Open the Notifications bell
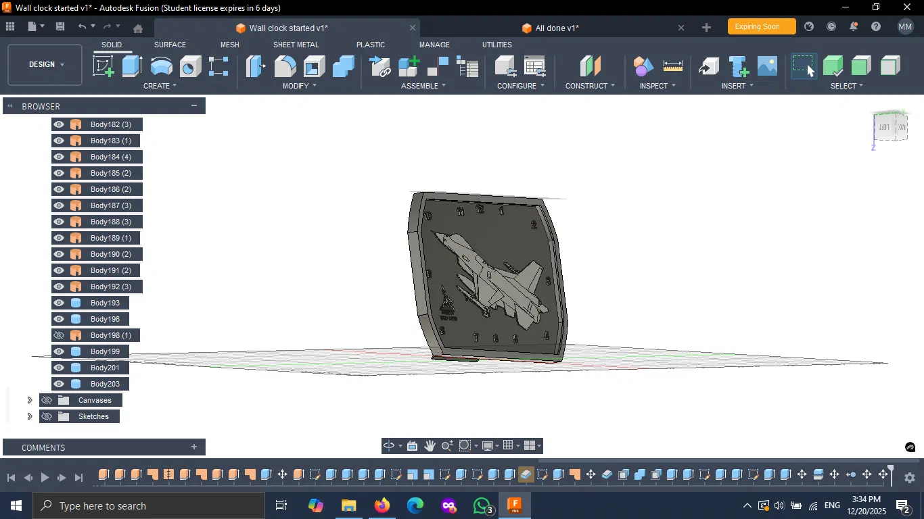The width and height of the screenshot is (924, 519). (854, 26)
